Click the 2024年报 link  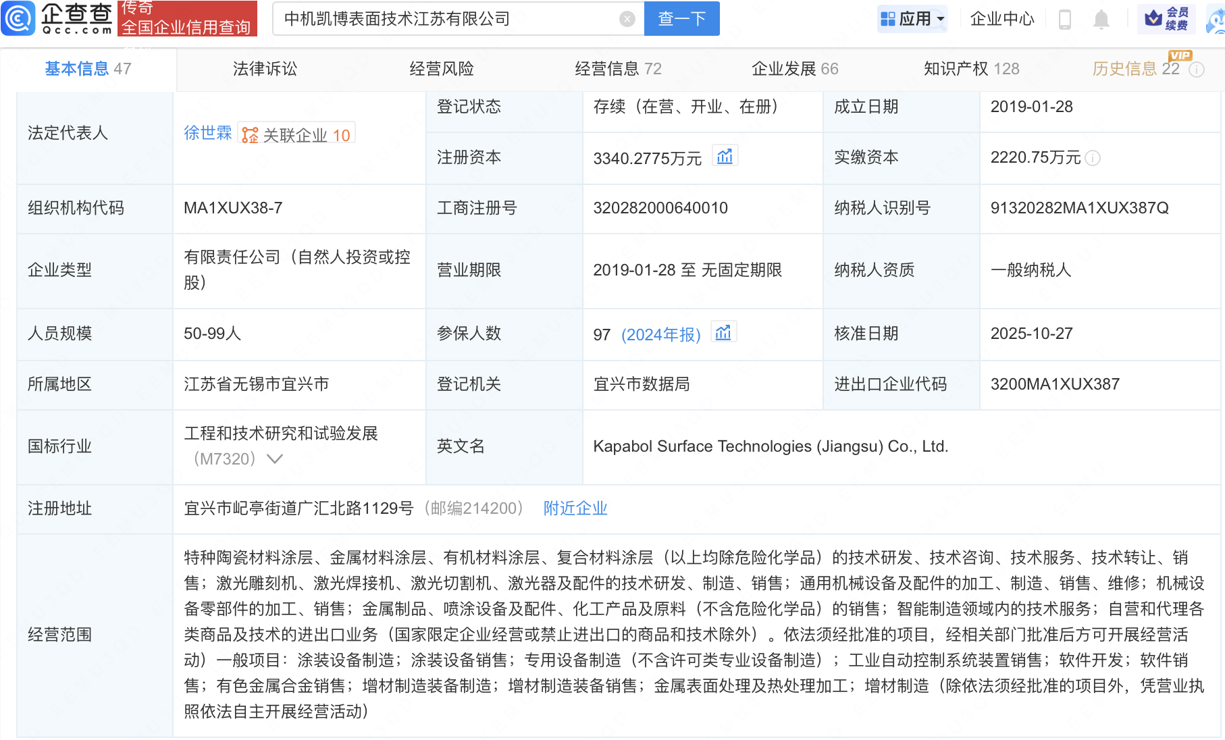point(661,334)
